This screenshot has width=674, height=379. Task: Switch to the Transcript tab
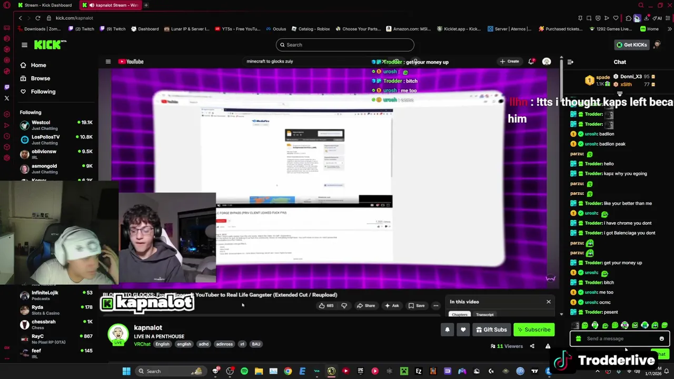(x=484, y=314)
